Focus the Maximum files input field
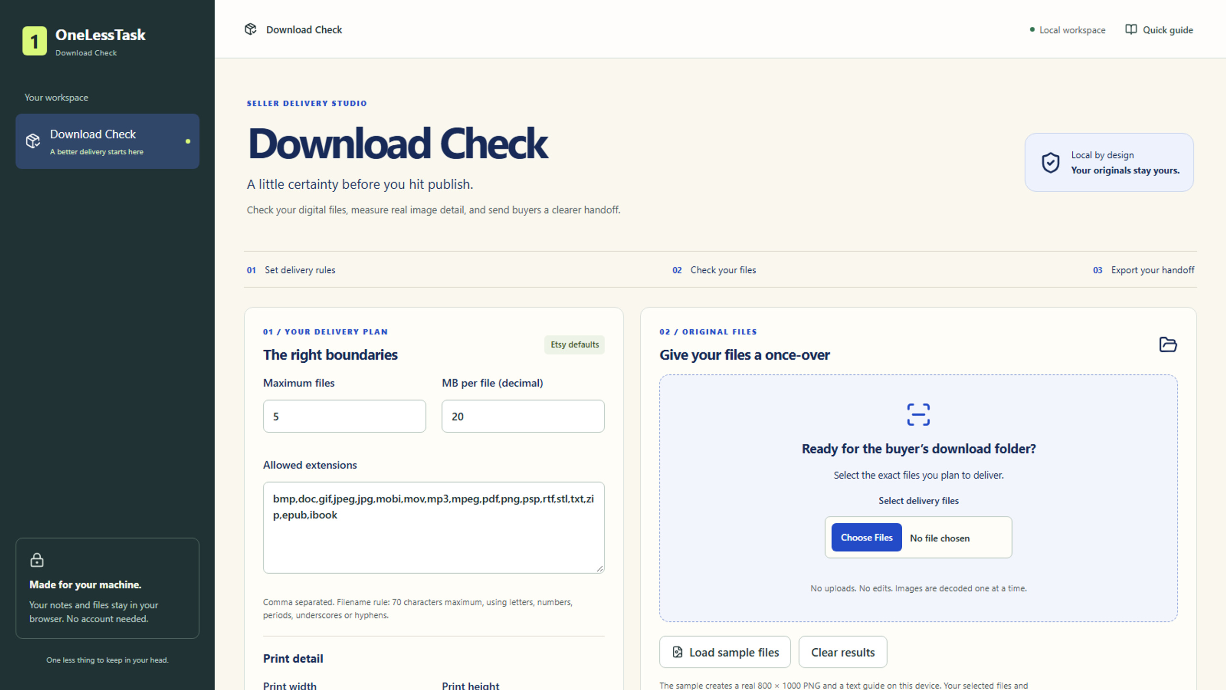The height and width of the screenshot is (690, 1226). (x=344, y=416)
